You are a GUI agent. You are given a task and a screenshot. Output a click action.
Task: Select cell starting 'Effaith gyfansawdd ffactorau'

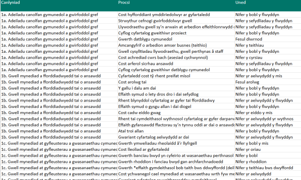176,125
